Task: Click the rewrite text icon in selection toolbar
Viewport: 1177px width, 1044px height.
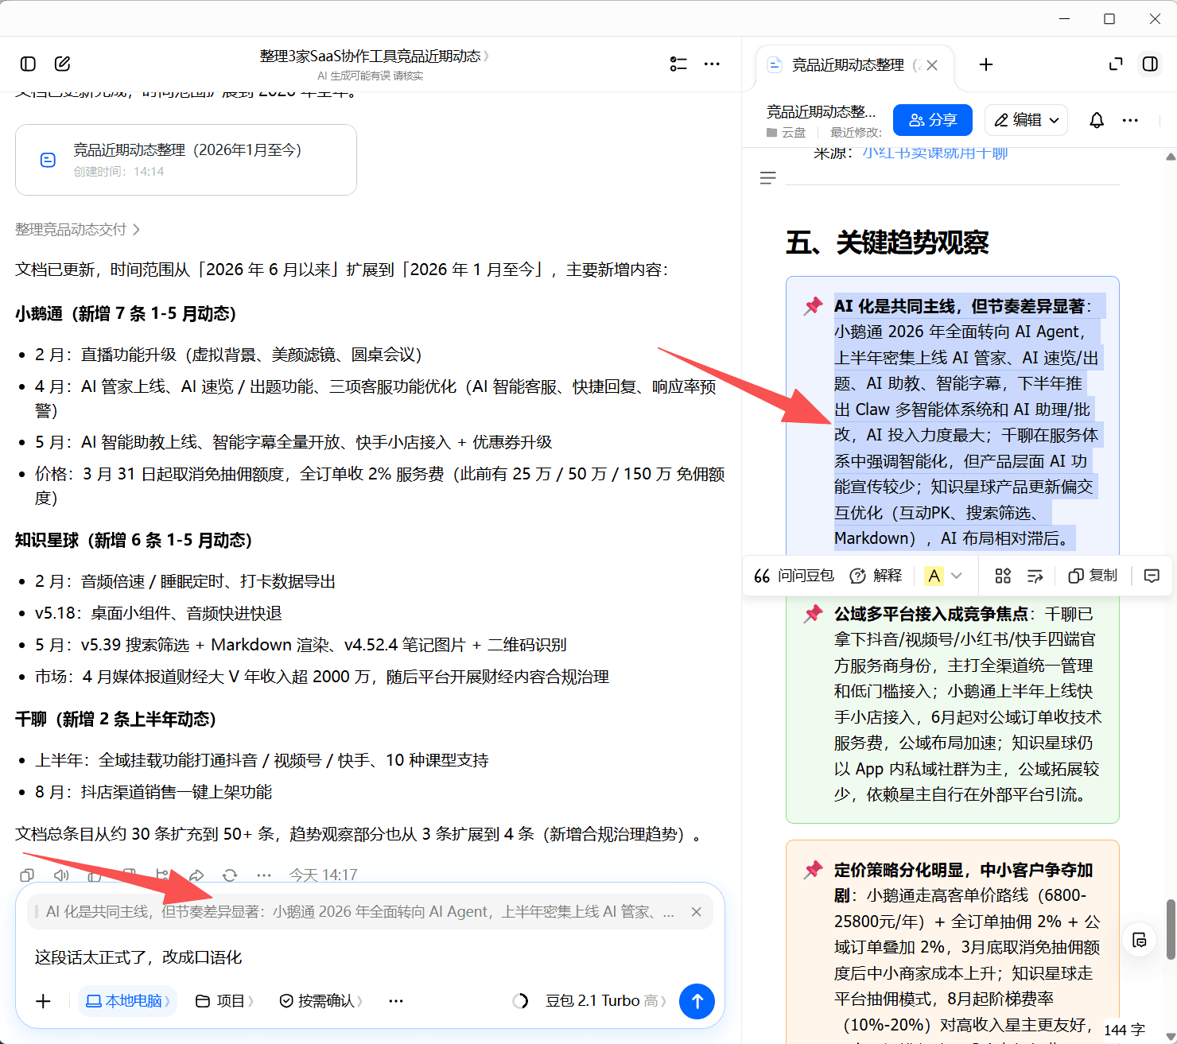Action: click(1035, 576)
